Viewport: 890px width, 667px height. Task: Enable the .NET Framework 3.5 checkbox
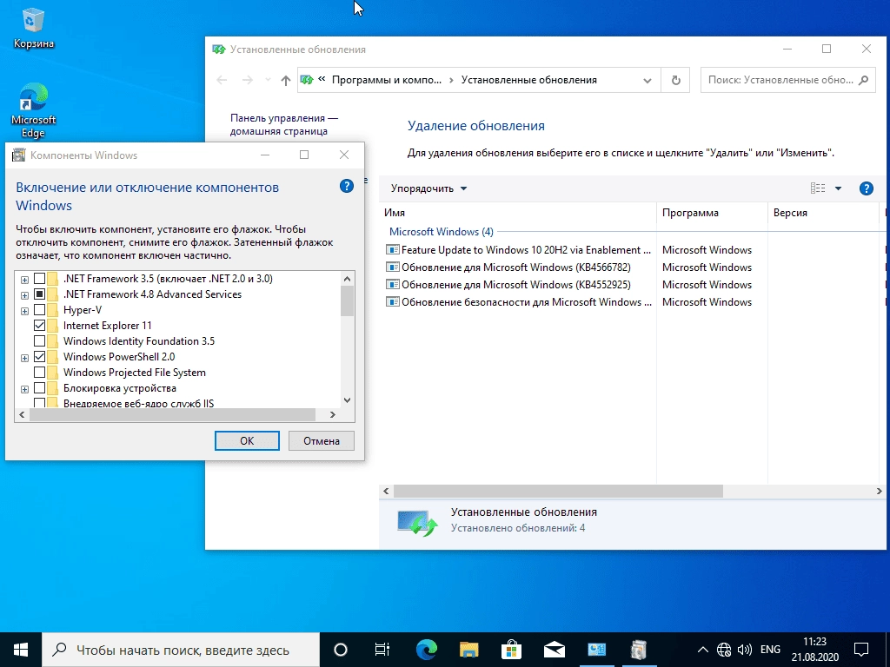(40, 279)
